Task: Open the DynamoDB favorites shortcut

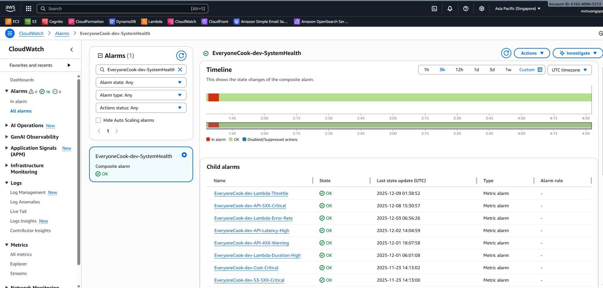Action: [123, 22]
